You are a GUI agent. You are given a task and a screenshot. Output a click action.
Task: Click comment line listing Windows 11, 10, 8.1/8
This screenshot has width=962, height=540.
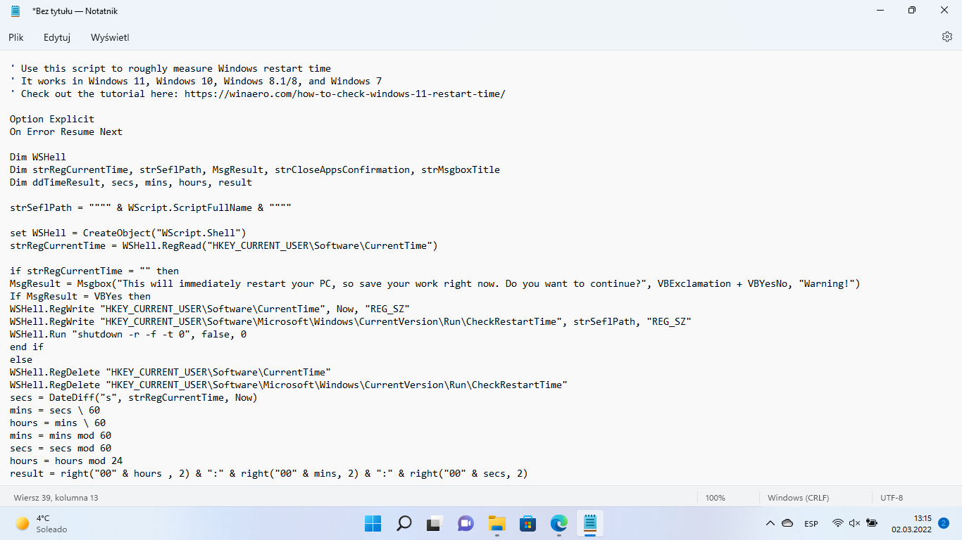pos(196,81)
